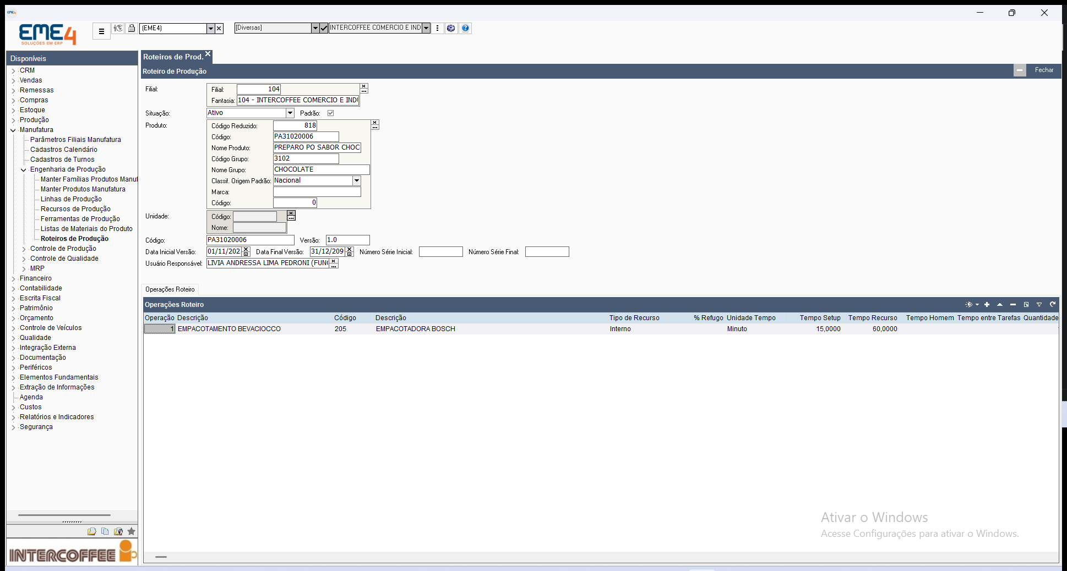Viewport: 1067px width, 571px height.
Task: Open the Classif. Origem Padrão dropdown
Action: pos(356,180)
